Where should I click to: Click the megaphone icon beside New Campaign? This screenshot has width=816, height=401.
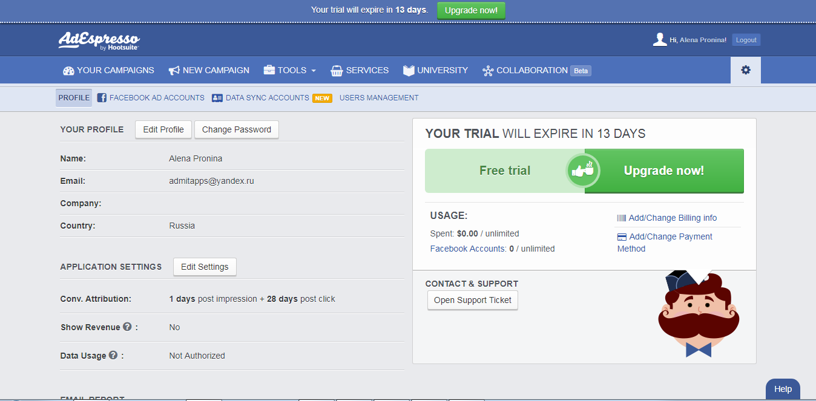coord(174,71)
